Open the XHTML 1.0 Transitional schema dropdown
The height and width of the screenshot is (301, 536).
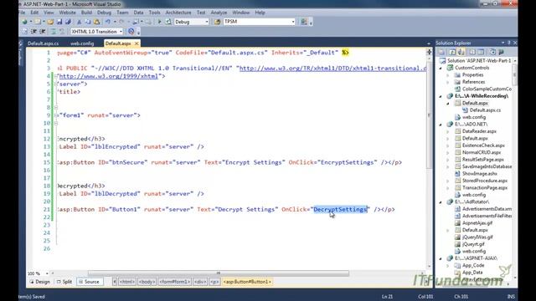121,32
